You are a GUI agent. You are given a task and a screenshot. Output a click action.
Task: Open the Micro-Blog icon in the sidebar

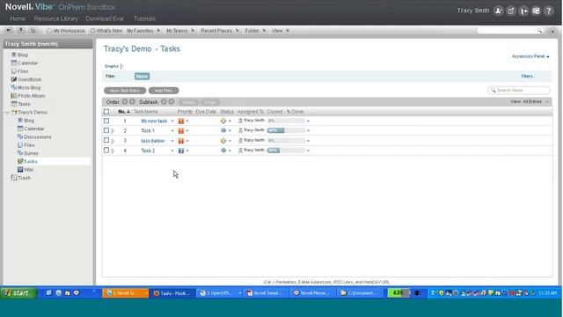click(x=14, y=88)
